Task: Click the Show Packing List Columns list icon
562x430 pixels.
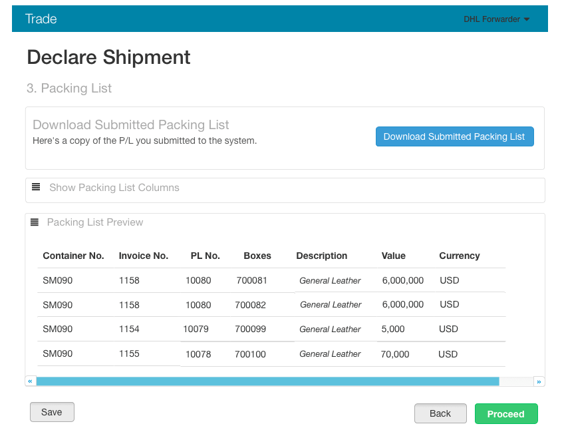Action: pyautogui.click(x=36, y=187)
